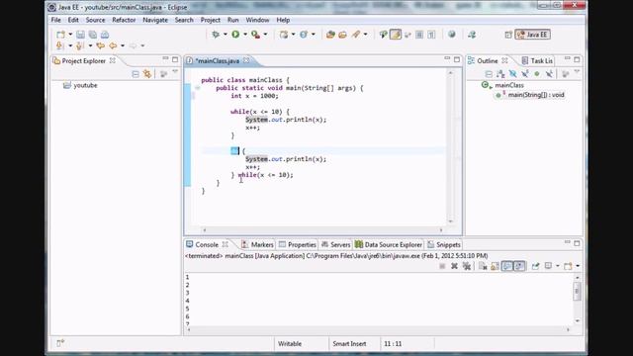The height and width of the screenshot is (356, 633).
Task: Open the Search icon dropdown arrow
Action: (365, 35)
